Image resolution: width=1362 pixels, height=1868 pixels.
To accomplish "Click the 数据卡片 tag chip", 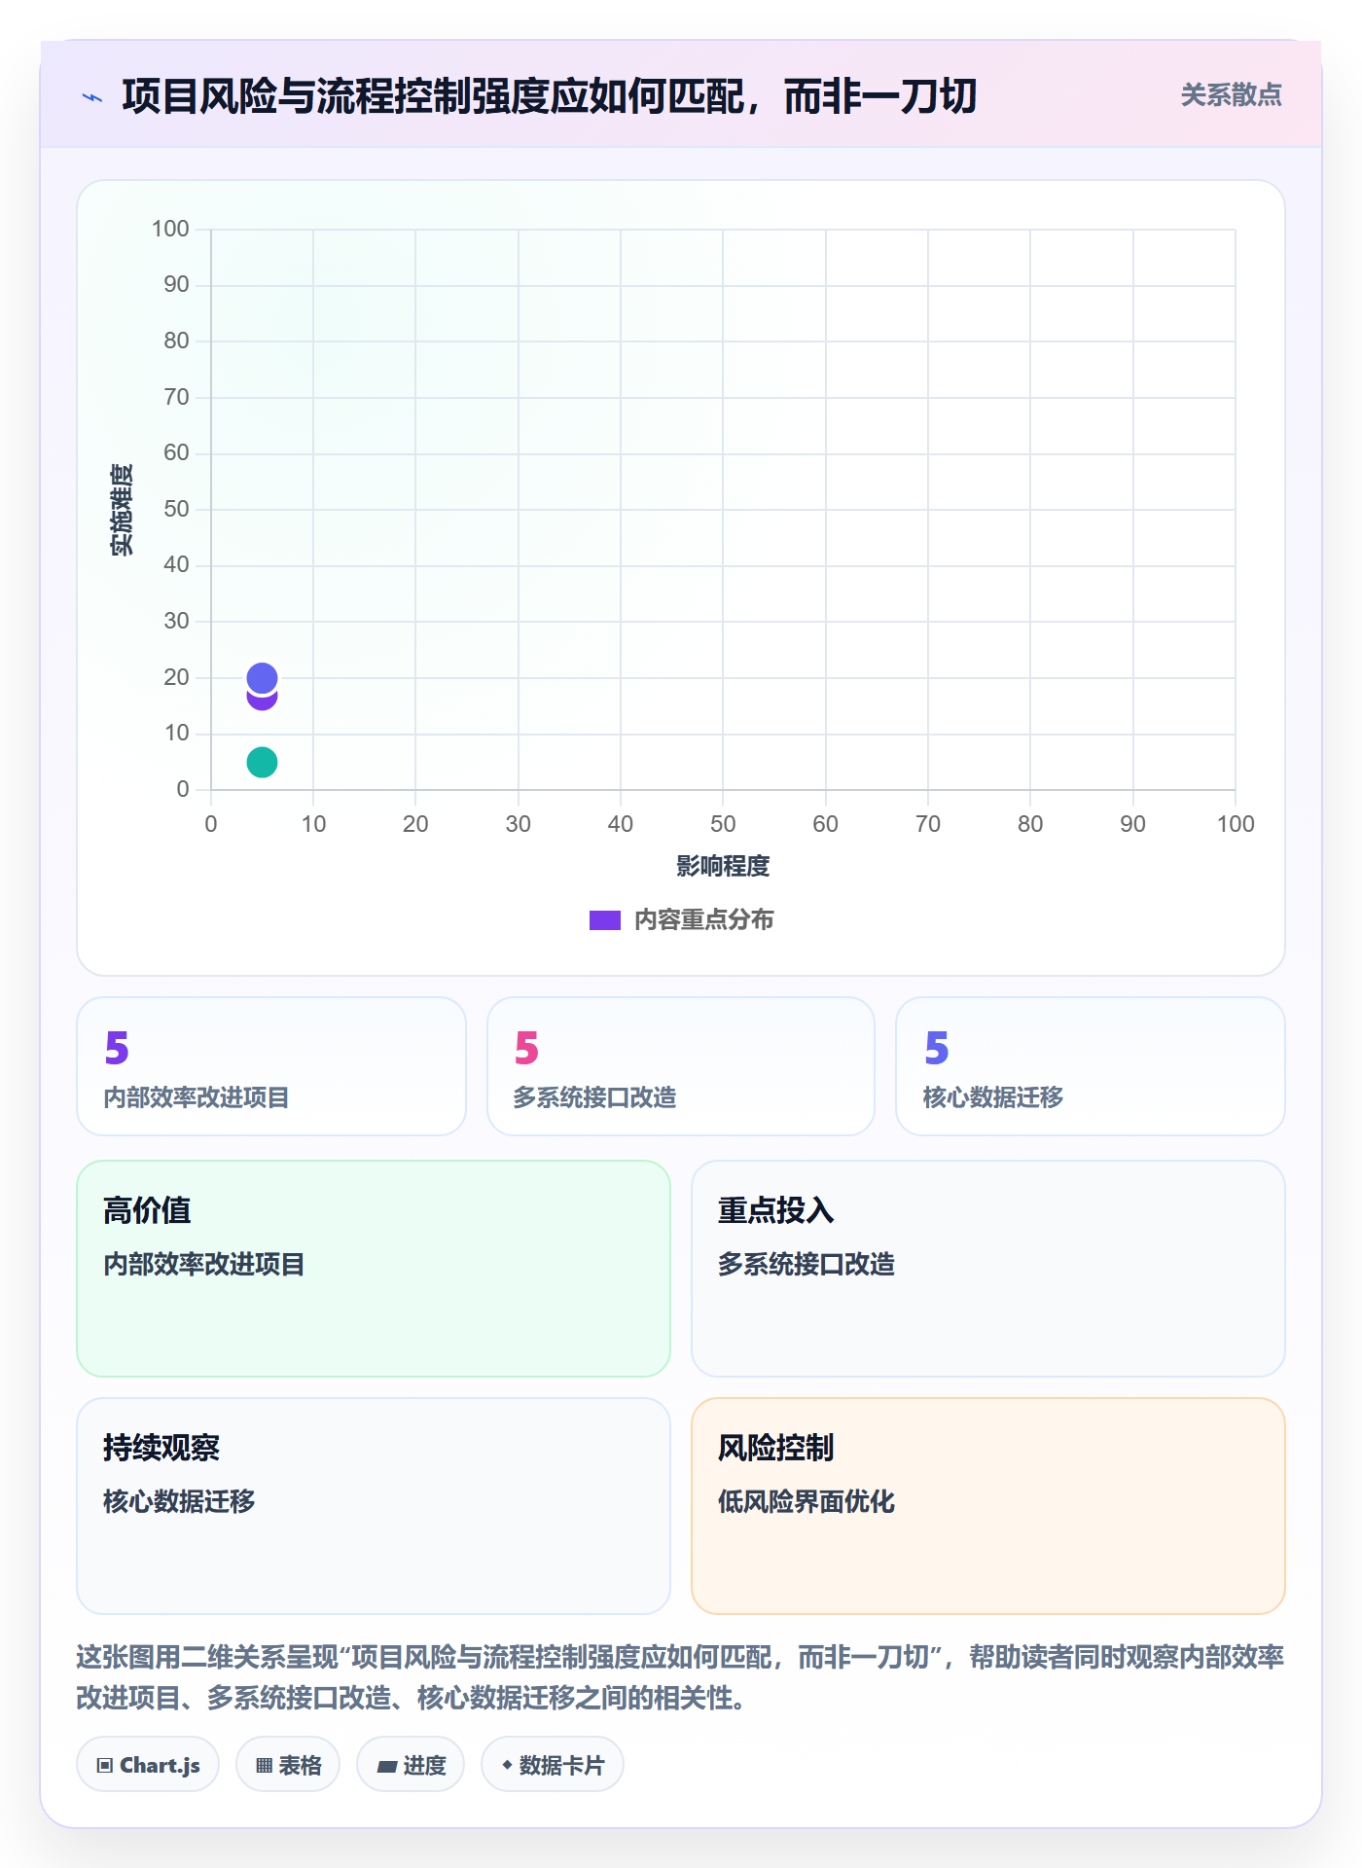I will click(553, 1765).
